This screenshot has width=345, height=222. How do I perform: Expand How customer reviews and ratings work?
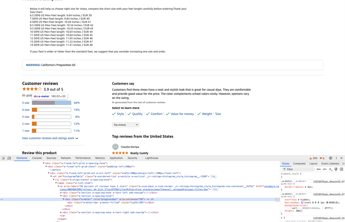pyautogui.click(x=50, y=138)
